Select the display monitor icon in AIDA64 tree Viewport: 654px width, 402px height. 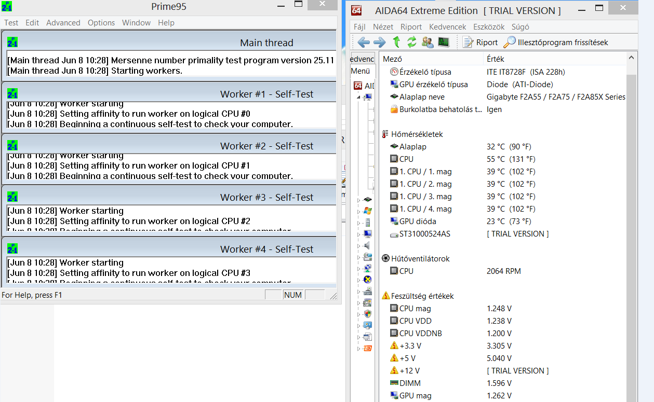368,234
